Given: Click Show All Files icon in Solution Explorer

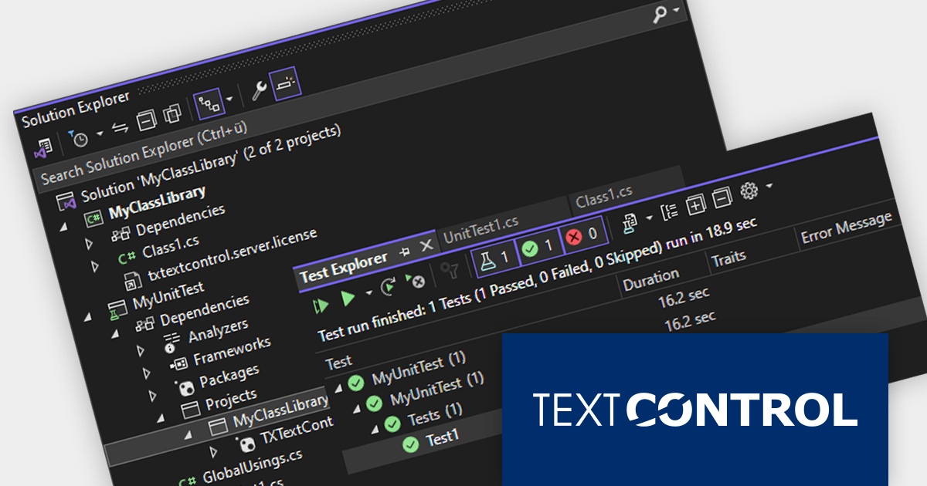Looking at the screenshot, I should pos(172,113).
